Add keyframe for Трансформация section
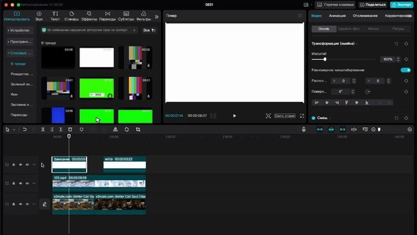The width and height of the screenshot is (417, 235). tap(406, 44)
